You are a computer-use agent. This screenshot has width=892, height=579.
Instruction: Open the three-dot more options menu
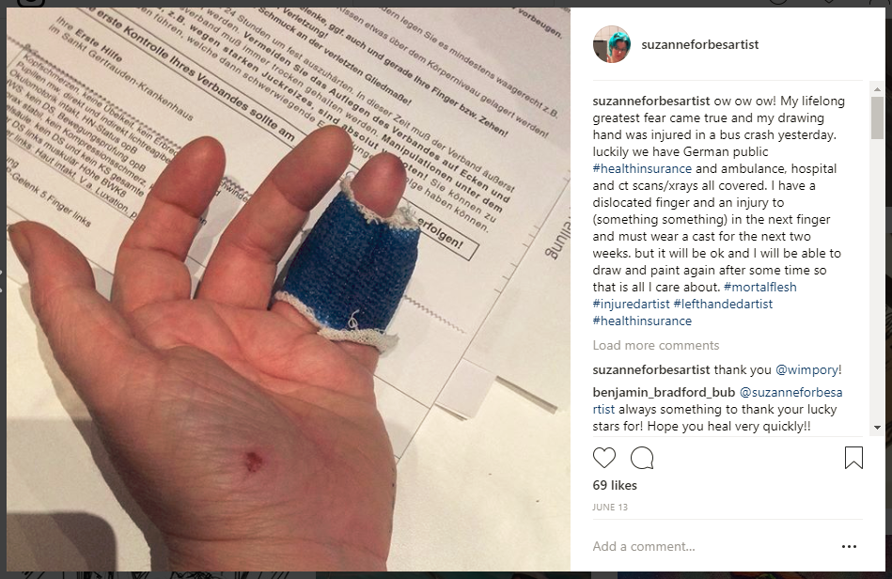[x=849, y=547]
